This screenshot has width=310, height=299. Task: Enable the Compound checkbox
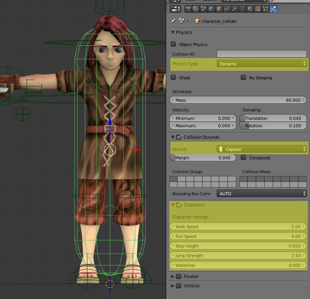(243, 158)
